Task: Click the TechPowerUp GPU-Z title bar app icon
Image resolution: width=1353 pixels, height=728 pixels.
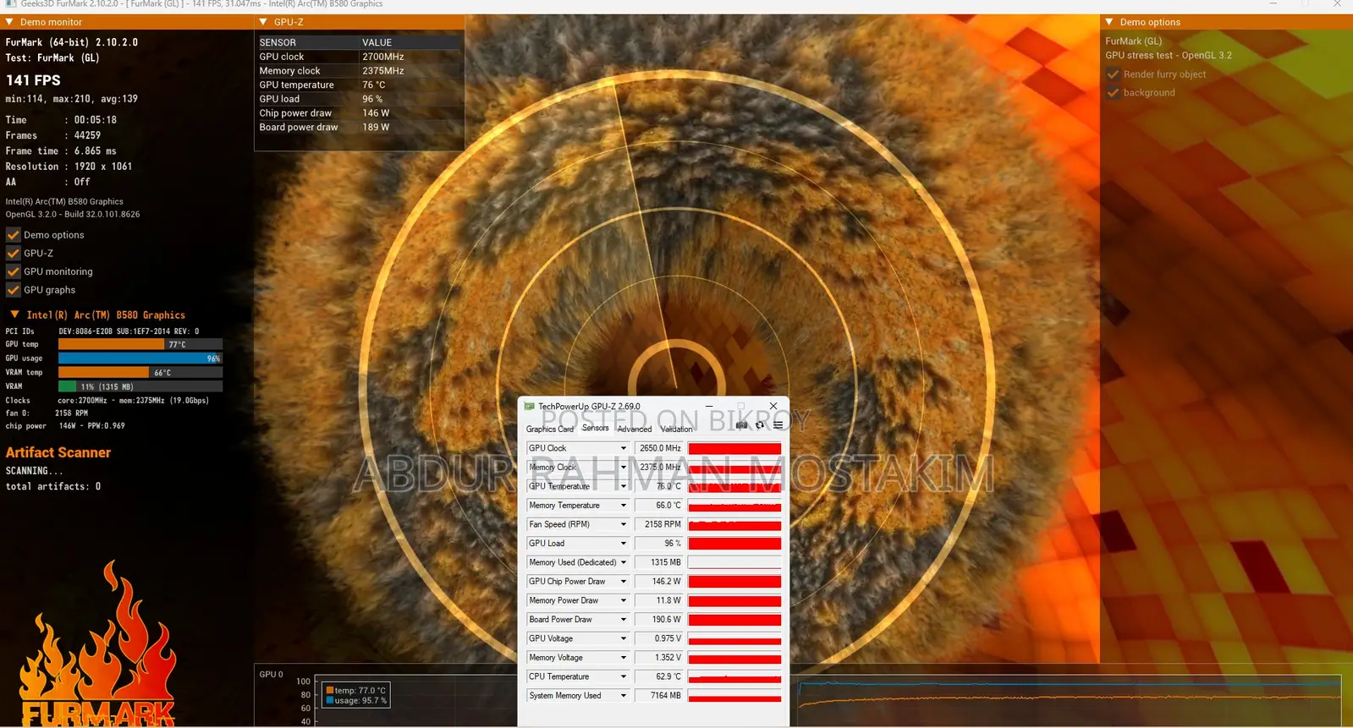Action: 530,407
